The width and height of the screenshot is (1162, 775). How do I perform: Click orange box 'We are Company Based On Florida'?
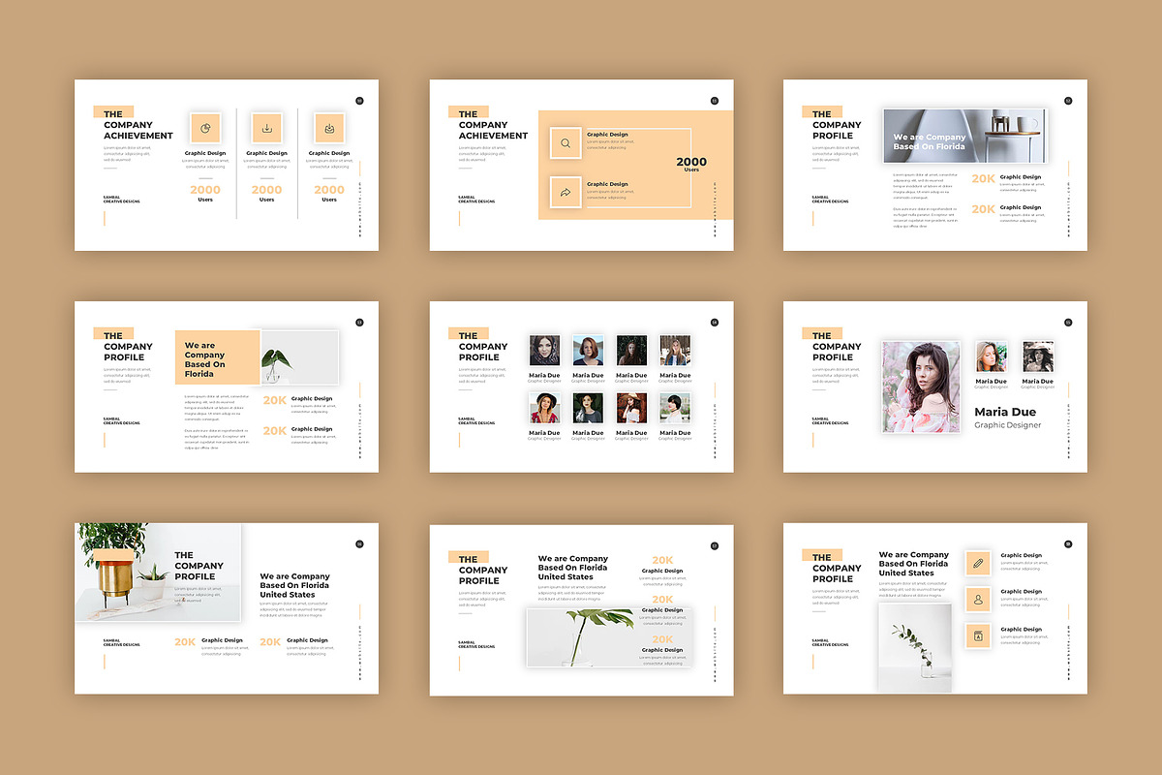tap(218, 357)
